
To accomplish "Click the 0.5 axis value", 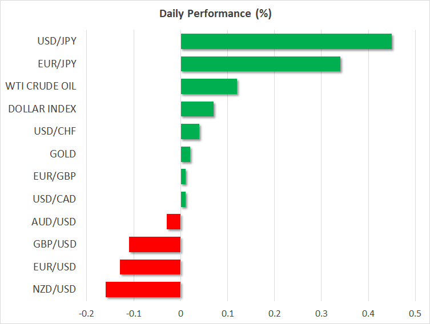I will (415, 314).
